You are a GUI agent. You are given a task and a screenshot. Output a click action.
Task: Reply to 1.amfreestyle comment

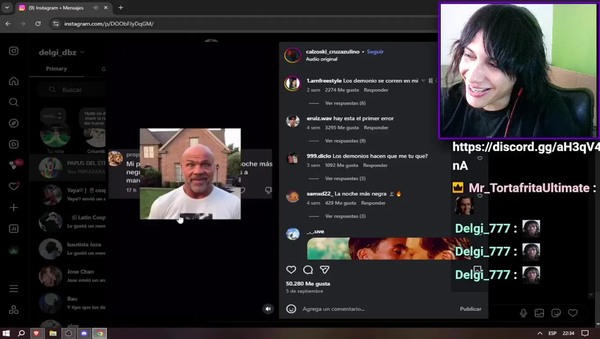(x=376, y=90)
